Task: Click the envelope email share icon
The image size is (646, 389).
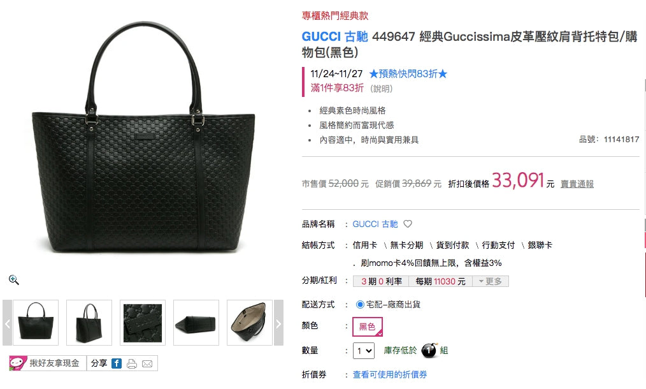Action: [147, 364]
